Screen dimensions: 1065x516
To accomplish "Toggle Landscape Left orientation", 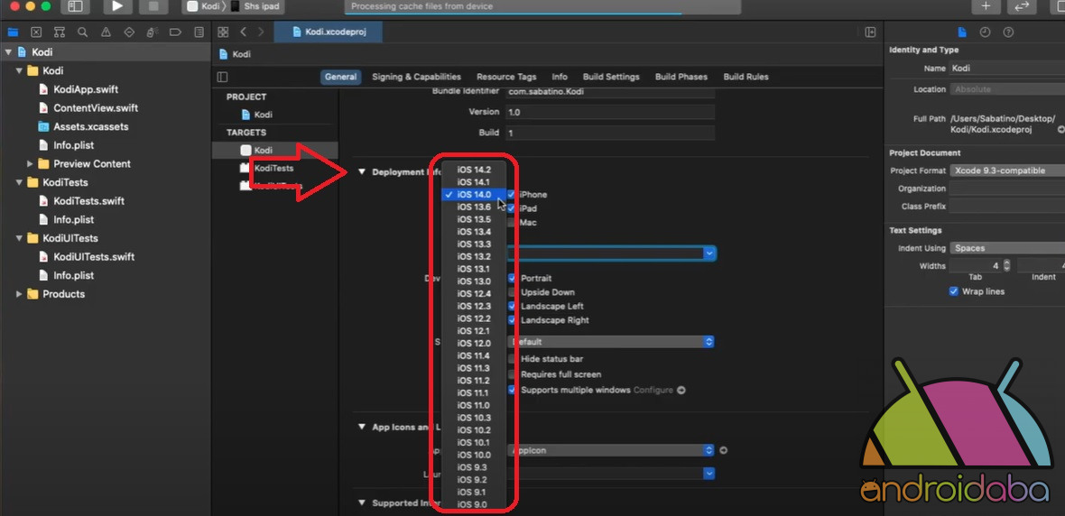I will 512,306.
